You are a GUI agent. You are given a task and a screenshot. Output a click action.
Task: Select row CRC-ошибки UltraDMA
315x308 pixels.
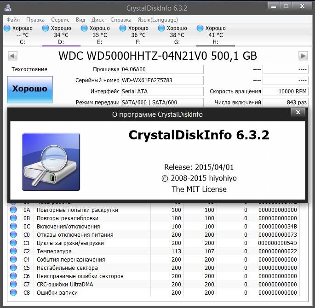click(154, 284)
